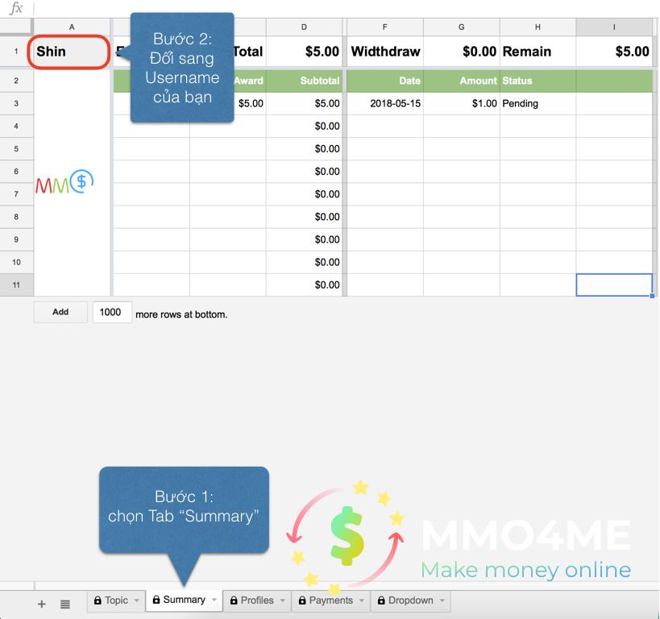Select the "2018-05-15" date cell
660x619 pixels.
coord(384,104)
